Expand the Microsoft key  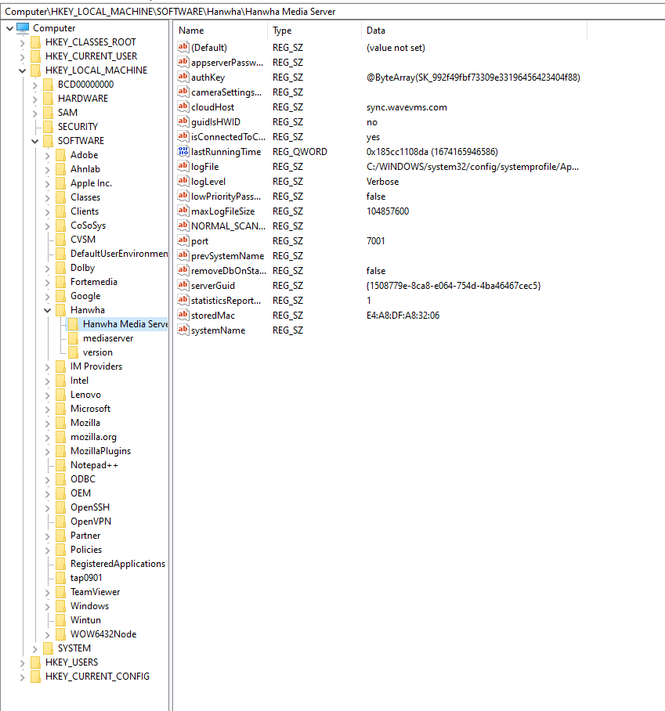pos(47,409)
